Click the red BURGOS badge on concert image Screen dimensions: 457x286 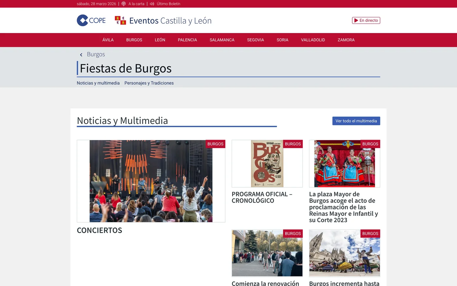point(215,144)
